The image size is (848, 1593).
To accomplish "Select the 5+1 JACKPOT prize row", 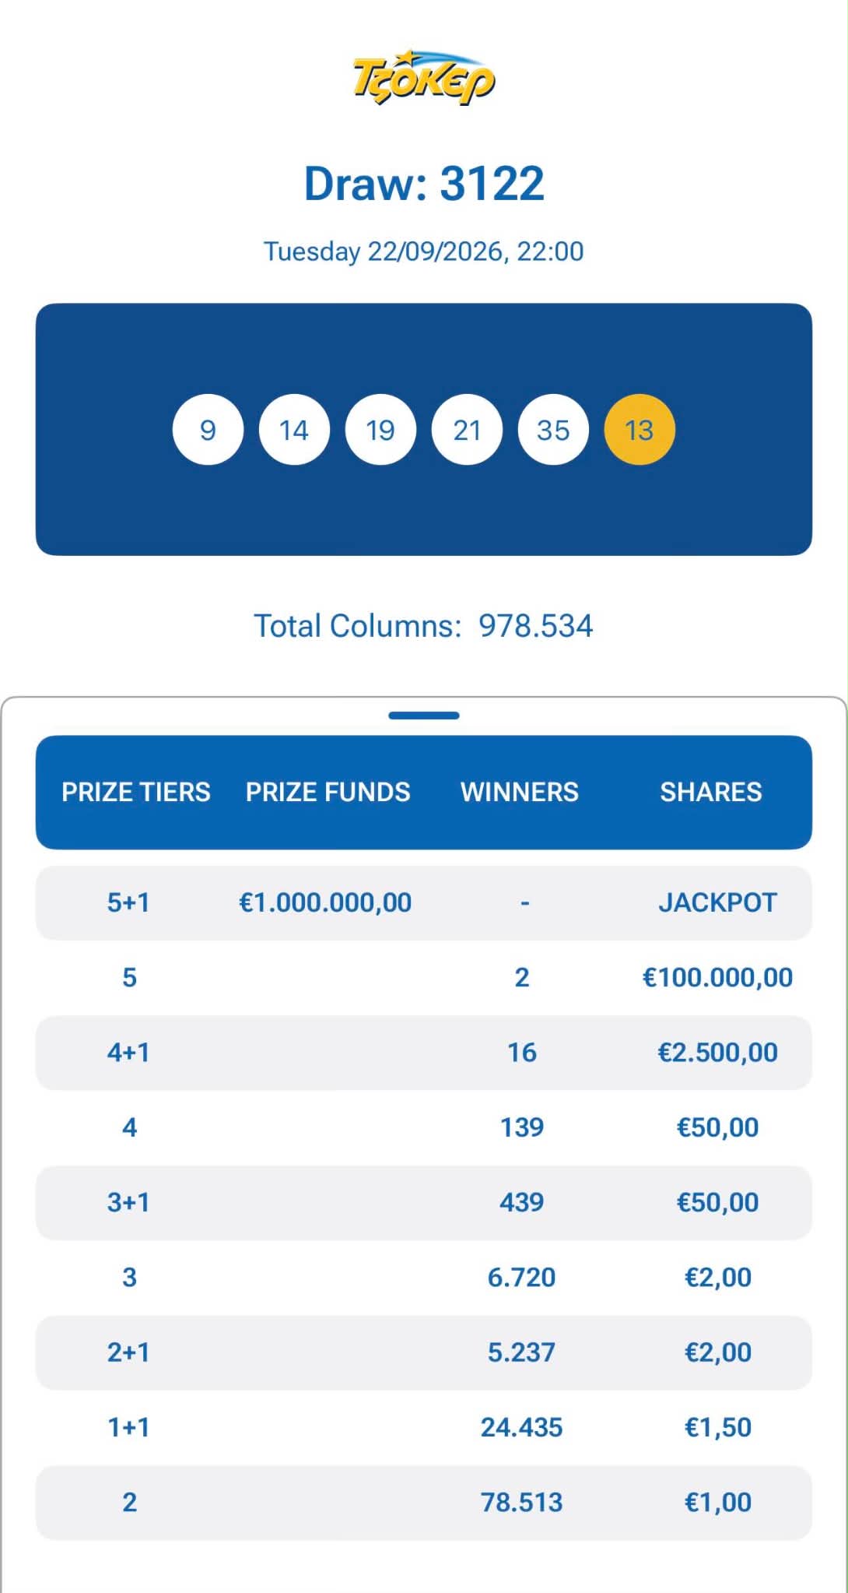I will click(x=424, y=902).
